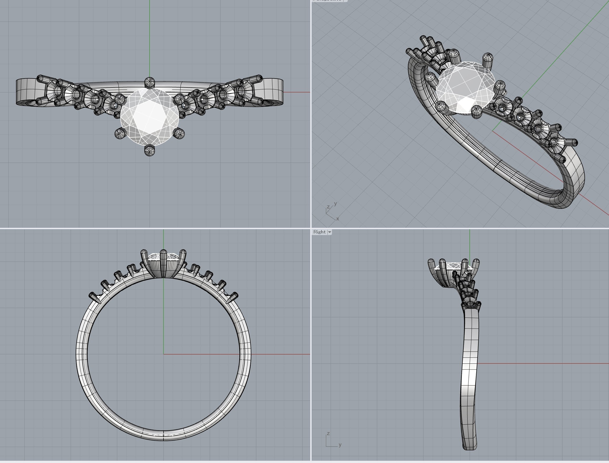Select flat left end of band in top-left viewport

tap(26, 90)
